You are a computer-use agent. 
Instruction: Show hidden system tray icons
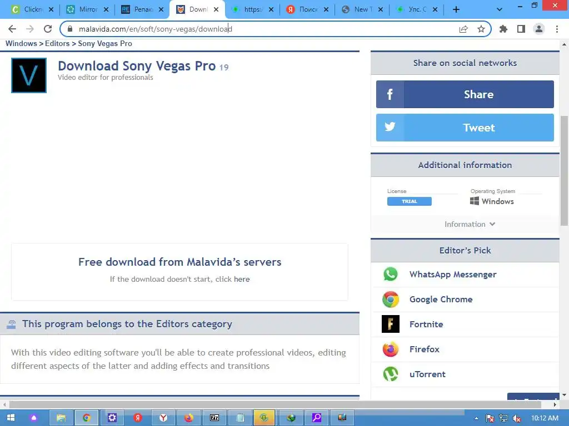click(476, 418)
